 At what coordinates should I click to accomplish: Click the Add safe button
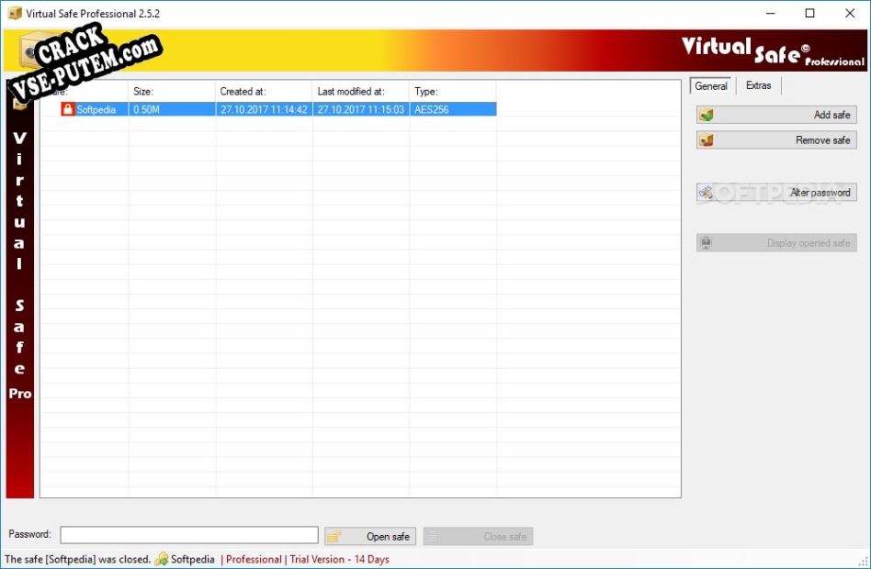point(776,115)
